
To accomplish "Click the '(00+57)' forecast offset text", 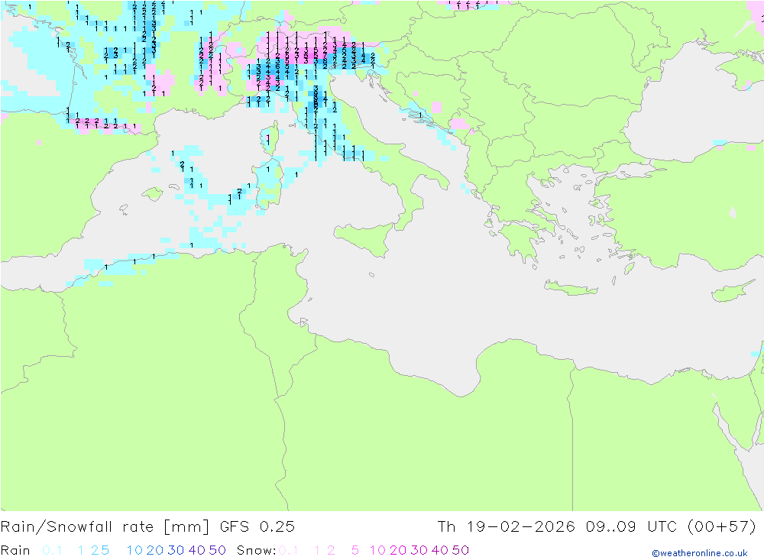I will pyautogui.click(x=722, y=527).
